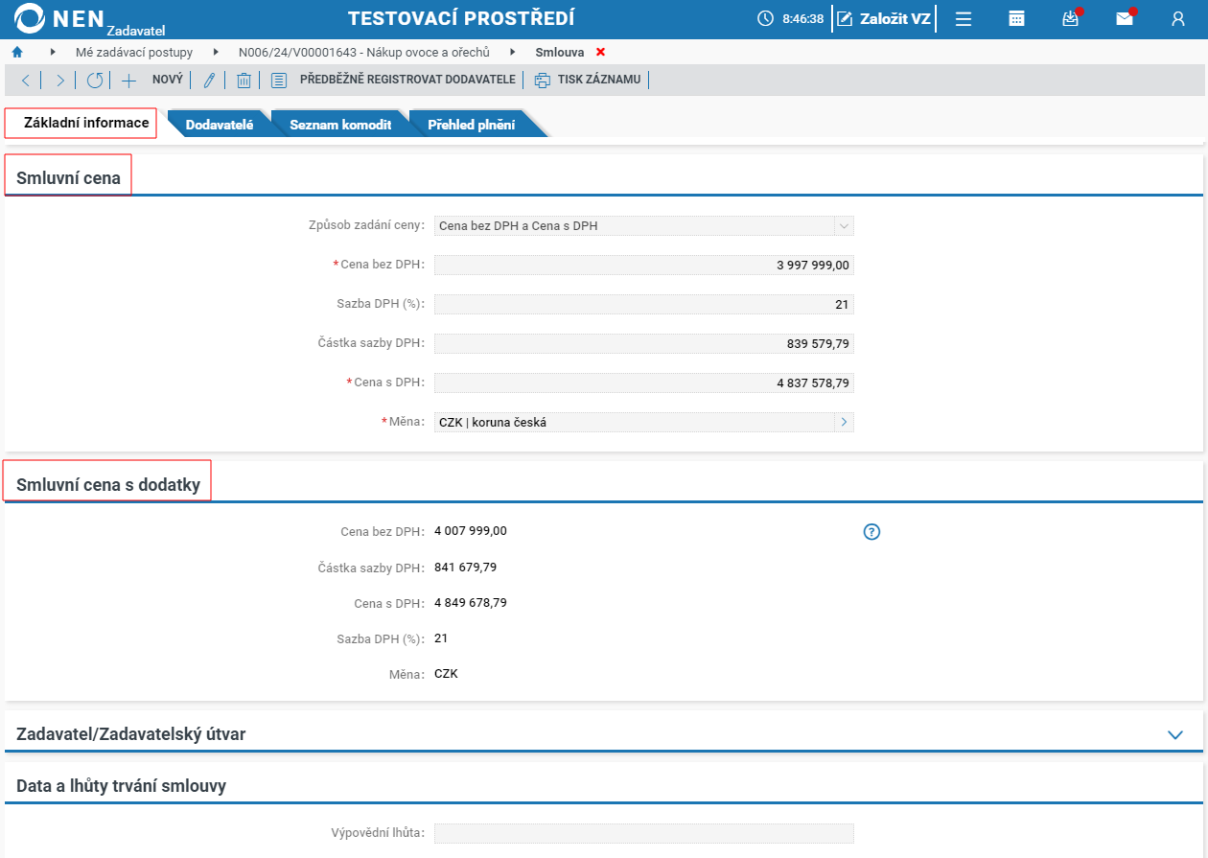Delete the record with the trash icon
Image resolution: width=1208 pixels, height=858 pixels.
coord(244,81)
